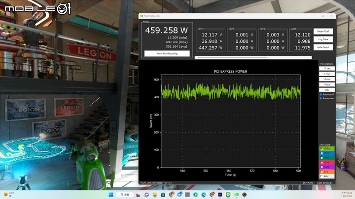The image size is (355, 199).
Task: Open the Windows Start menu
Action: tap(111, 195)
